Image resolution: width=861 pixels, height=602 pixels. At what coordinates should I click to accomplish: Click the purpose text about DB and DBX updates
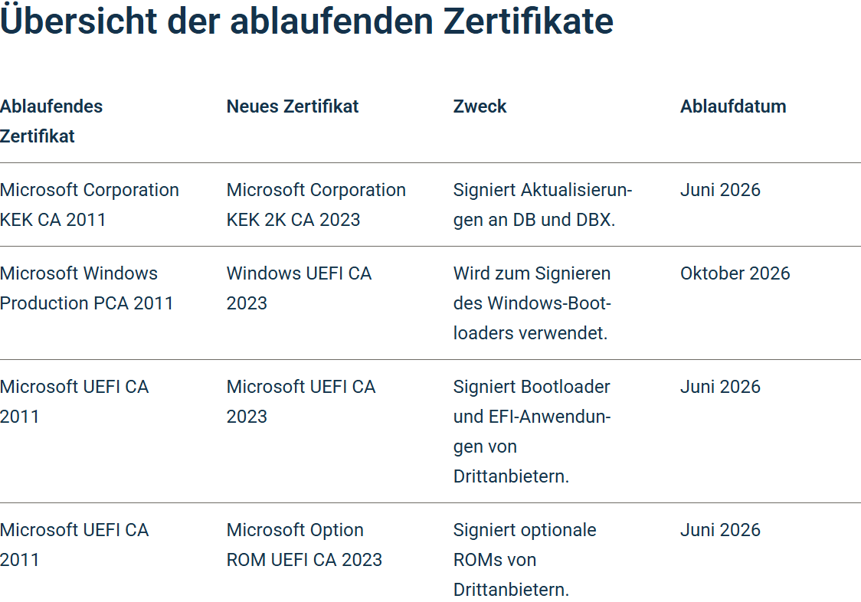pos(542,204)
